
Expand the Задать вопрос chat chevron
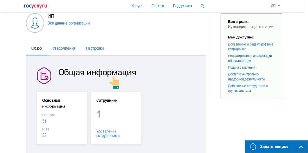coord(301,147)
